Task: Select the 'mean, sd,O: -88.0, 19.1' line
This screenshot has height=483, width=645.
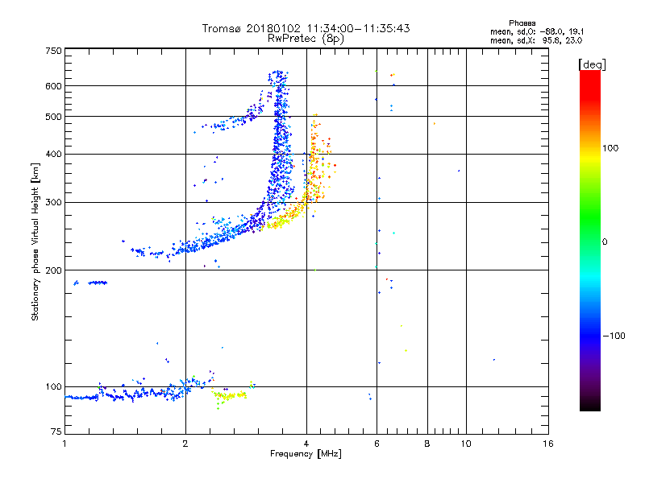Action: (x=537, y=31)
